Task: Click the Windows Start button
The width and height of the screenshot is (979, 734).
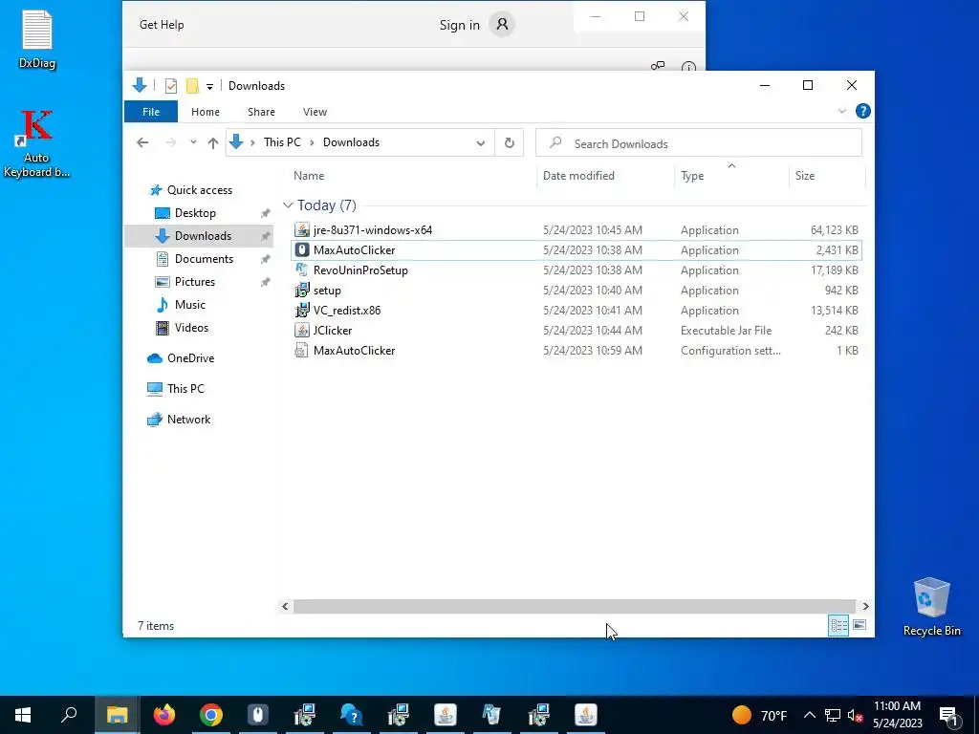Action: pos(23,715)
